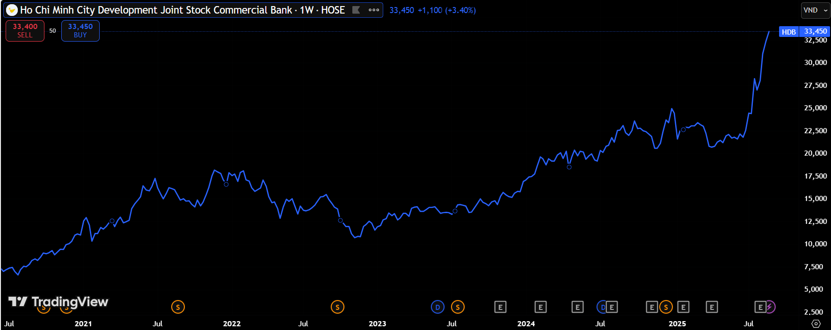Click the flag icon beside HOSE
The image size is (831, 330).
pos(356,10)
